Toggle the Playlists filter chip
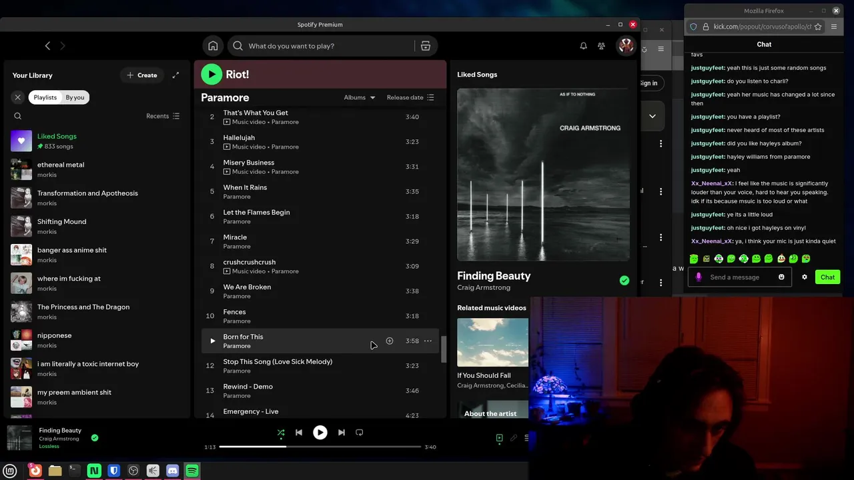 pyautogui.click(x=45, y=97)
